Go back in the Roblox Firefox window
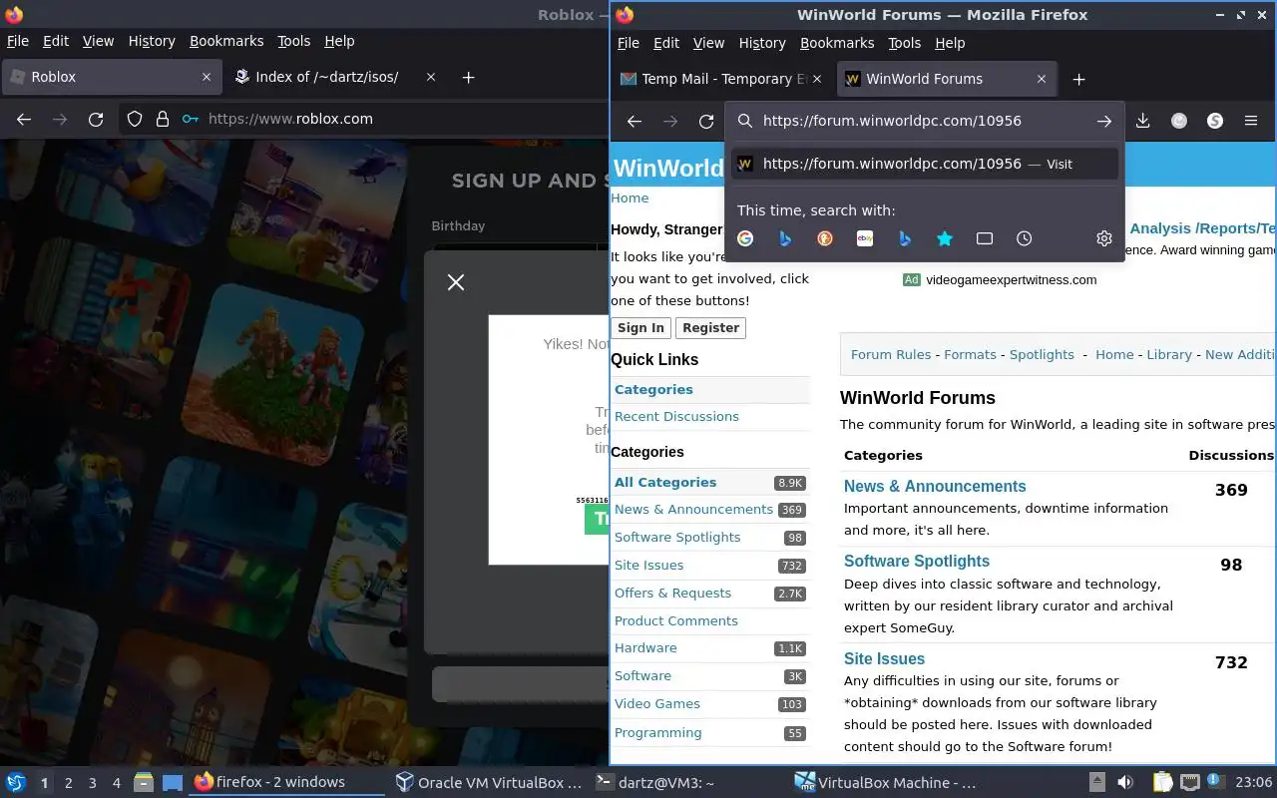The height and width of the screenshot is (798, 1277). [24, 119]
